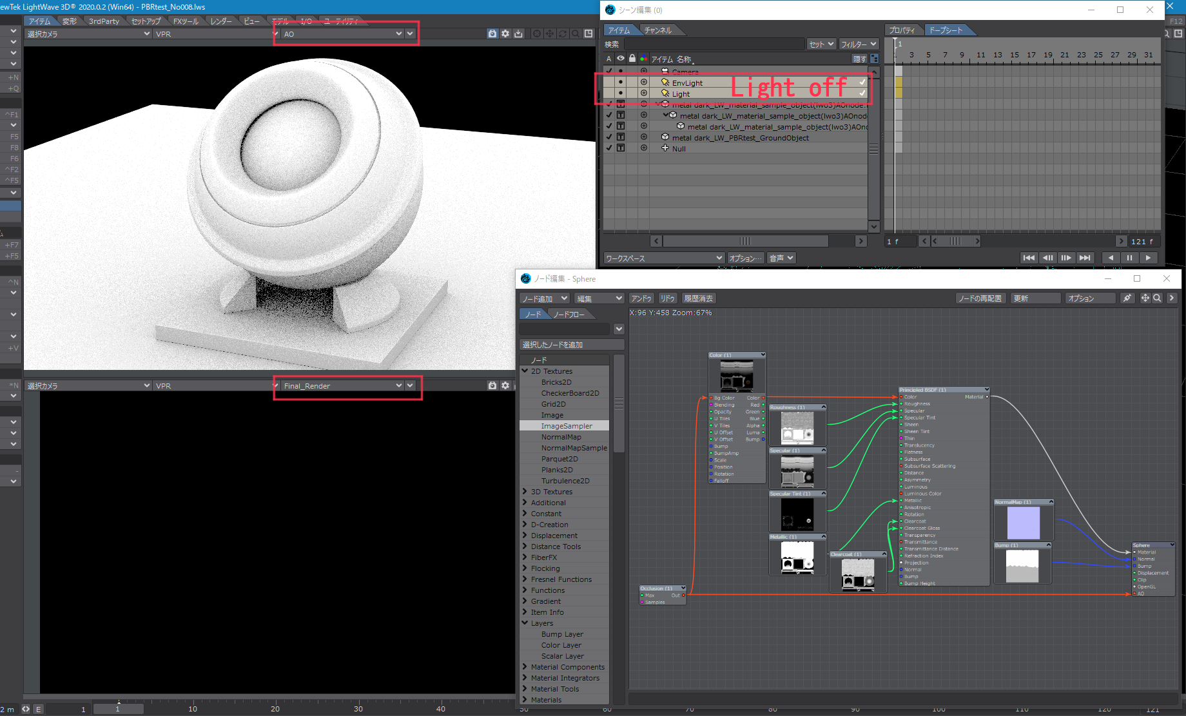Viewport: 1186px width, 716px height.
Task: Click the camera lock icon above the AO viewport
Action: click(x=493, y=34)
